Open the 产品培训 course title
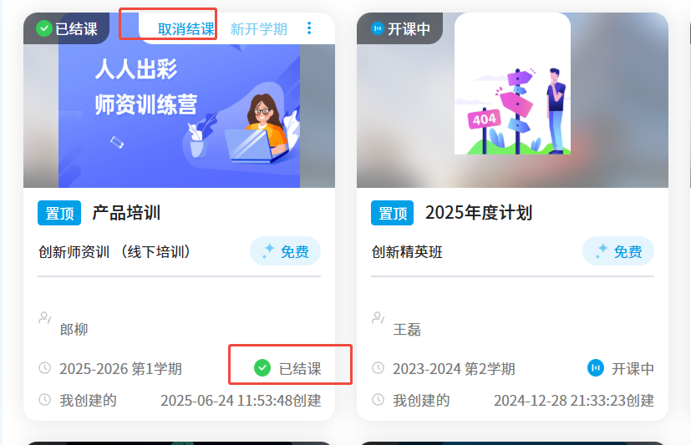The height and width of the screenshot is (445, 691). [x=126, y=213]
